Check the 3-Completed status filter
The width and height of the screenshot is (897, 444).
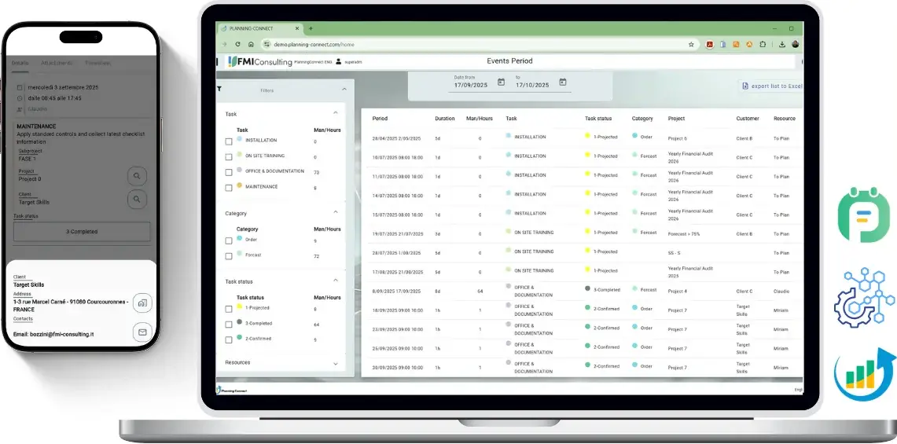pyautogui.click(x=229, y=325)
